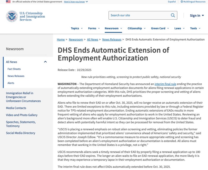Open Media Contacts sidebar link

(16, 108)
